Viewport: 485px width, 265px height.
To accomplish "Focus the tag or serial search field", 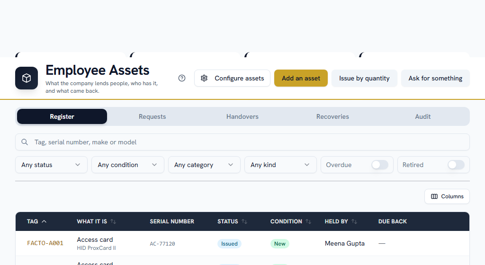I will coord(242,142).
